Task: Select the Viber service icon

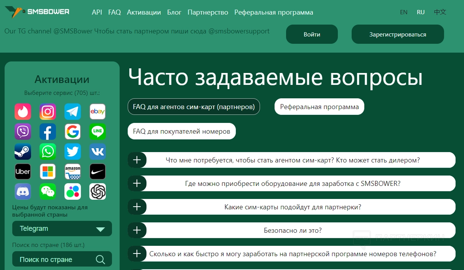Action: [x=23, y=132]
